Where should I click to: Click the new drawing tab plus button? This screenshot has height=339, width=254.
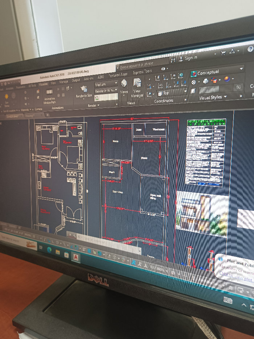point(48,115)
